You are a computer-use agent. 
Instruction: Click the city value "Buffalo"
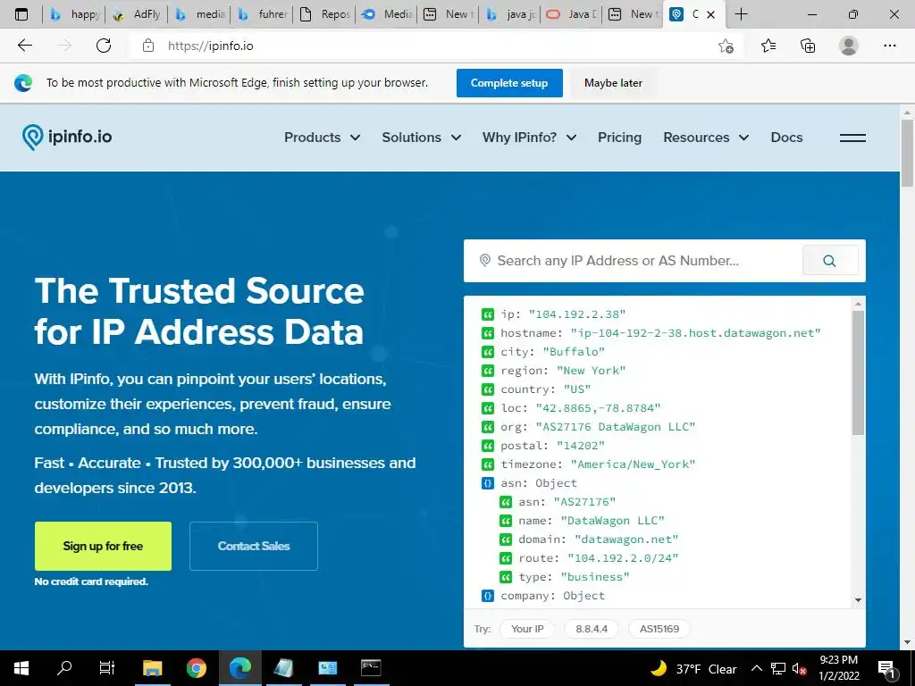[574, 352]
